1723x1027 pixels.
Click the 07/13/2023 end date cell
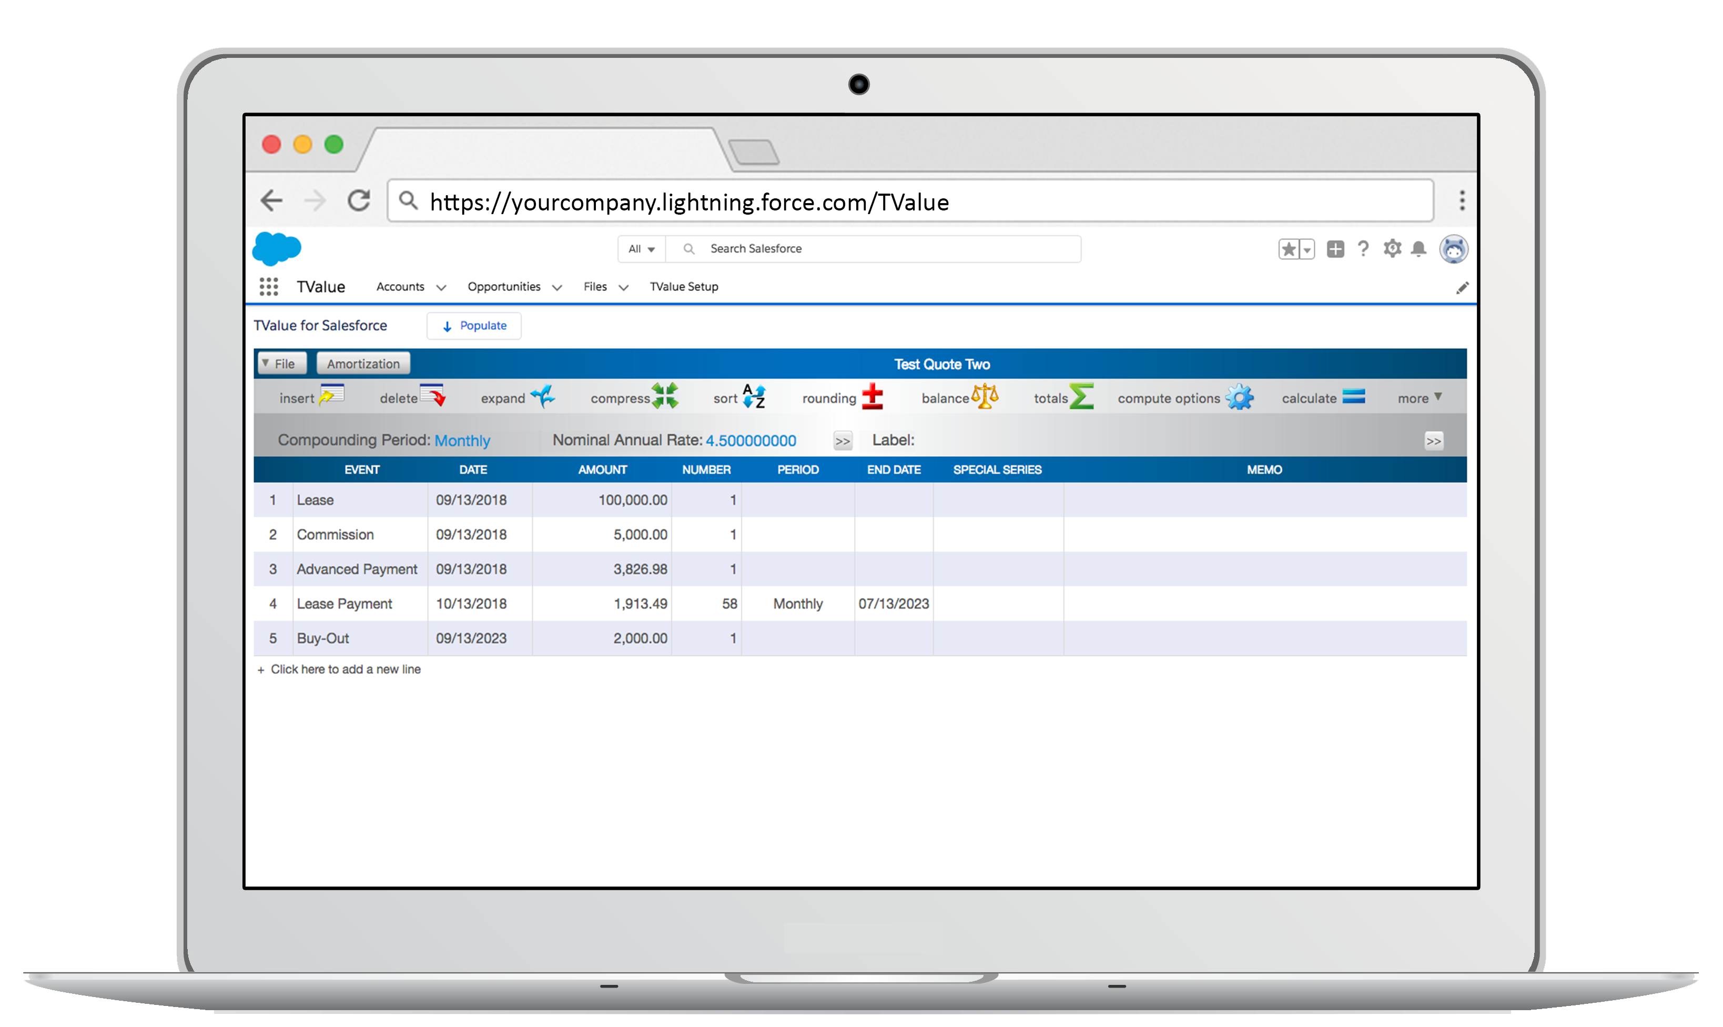894,603
